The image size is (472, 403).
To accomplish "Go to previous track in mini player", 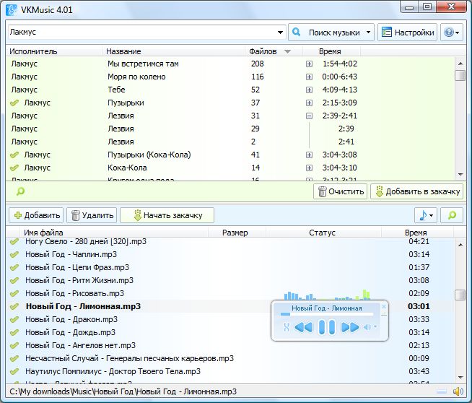I will [304, 327].
